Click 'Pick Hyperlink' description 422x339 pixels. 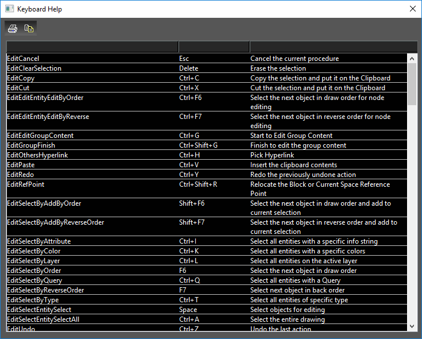point(272,155)
